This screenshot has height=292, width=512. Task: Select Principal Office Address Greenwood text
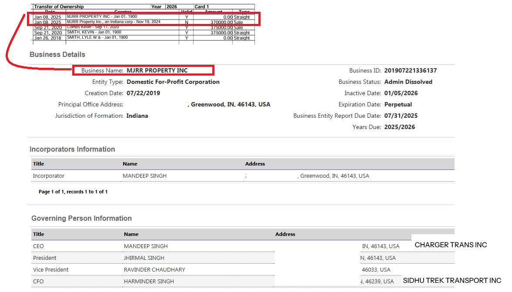pos(231,104)
